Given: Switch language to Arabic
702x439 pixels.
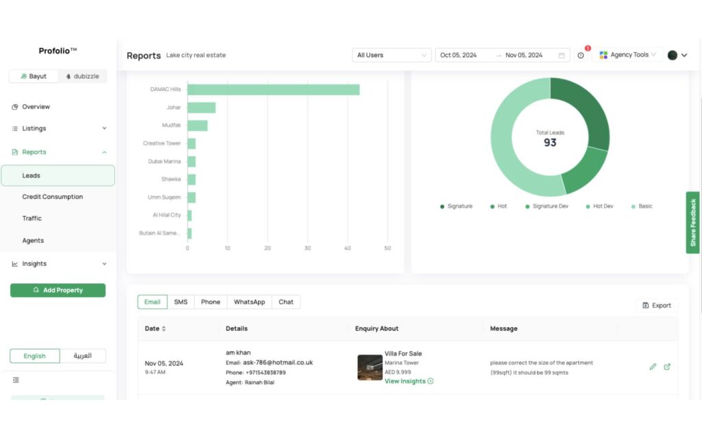Looking at the screenshot, I should tap(82, 356).
